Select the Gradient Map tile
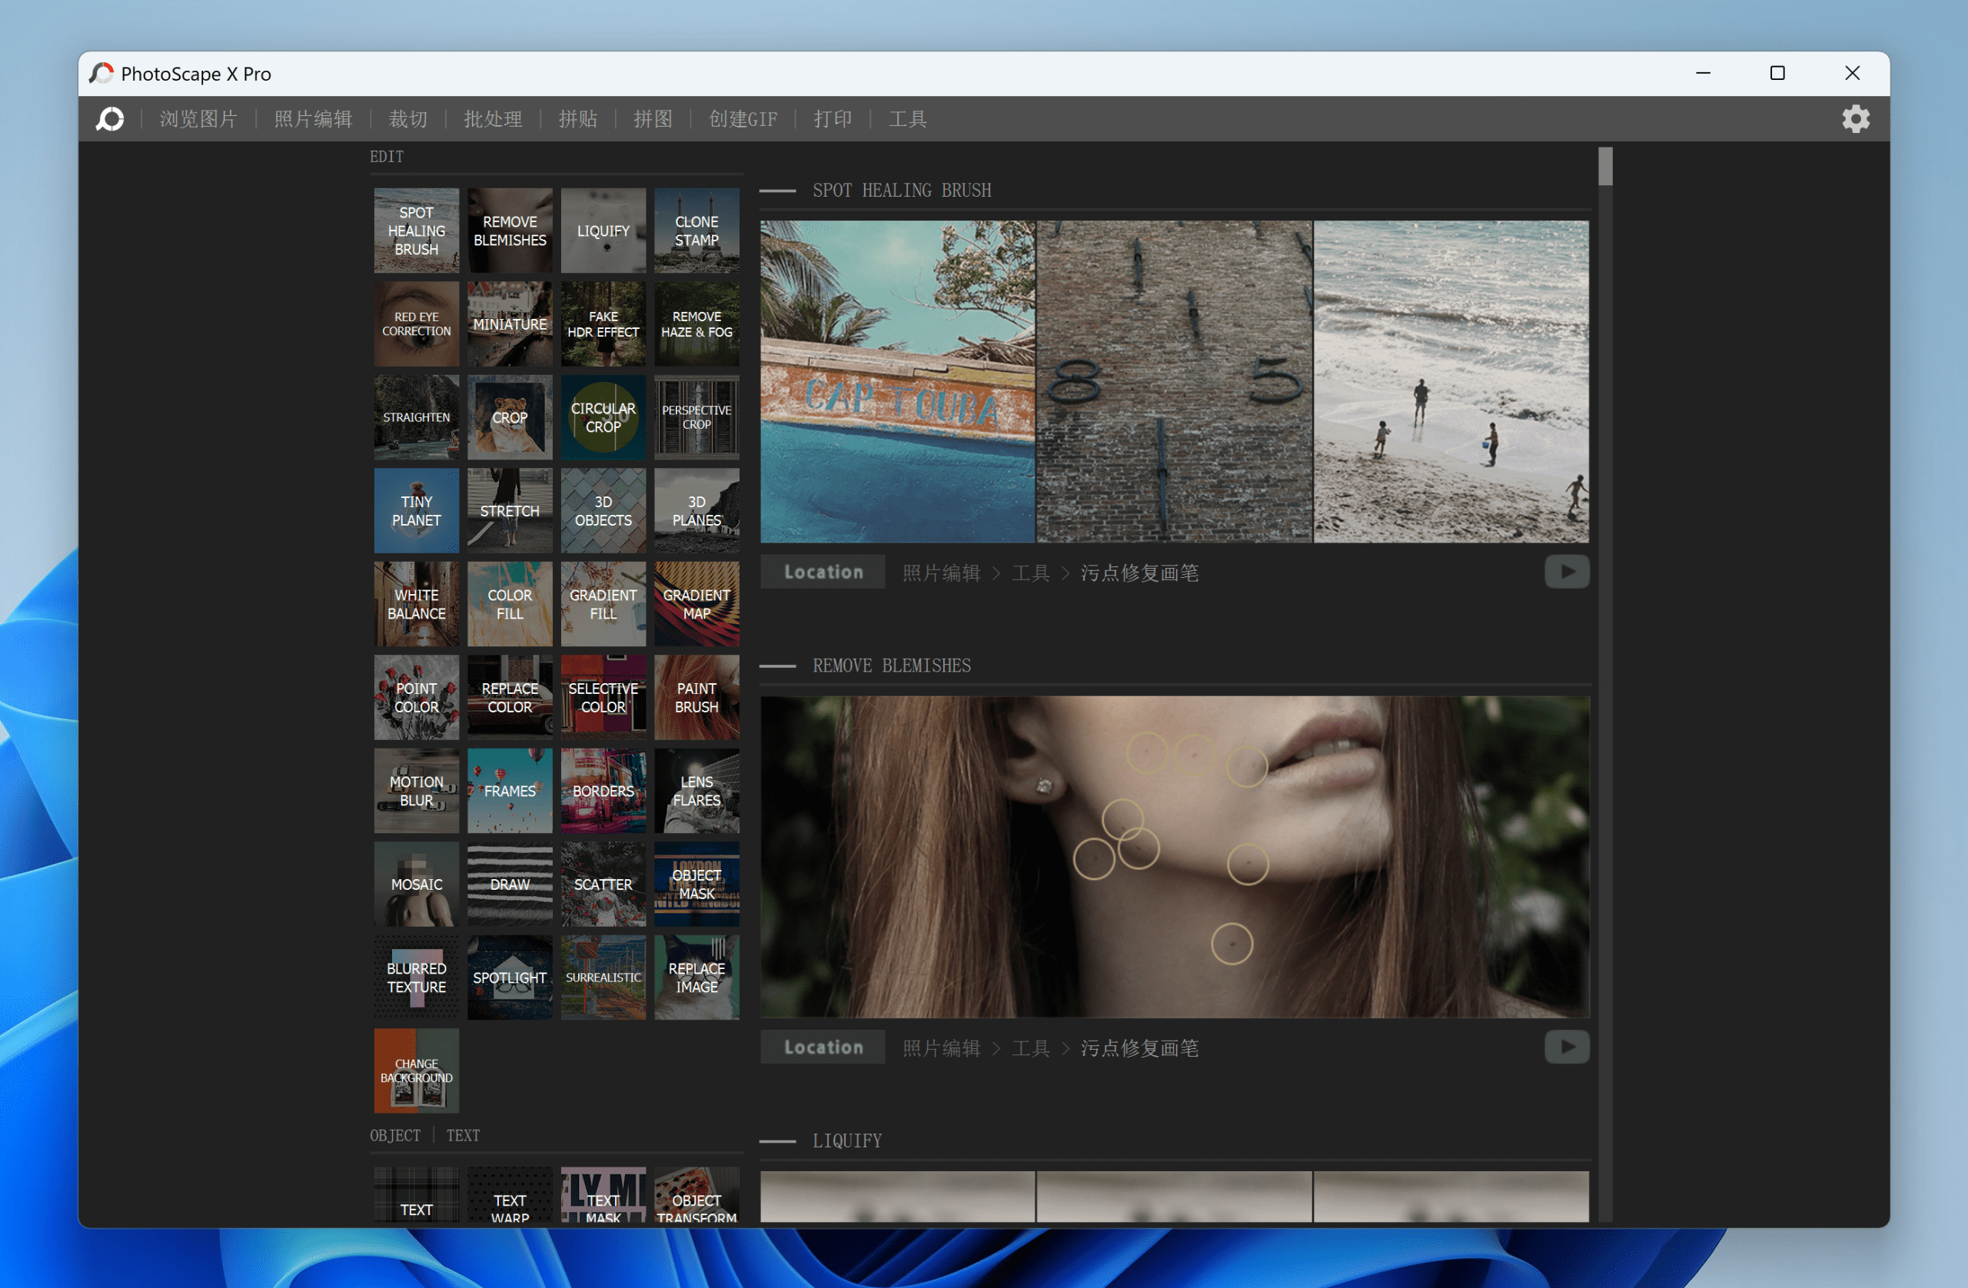This screenshot has height=1288, width=1968. (x=696, y=604)
